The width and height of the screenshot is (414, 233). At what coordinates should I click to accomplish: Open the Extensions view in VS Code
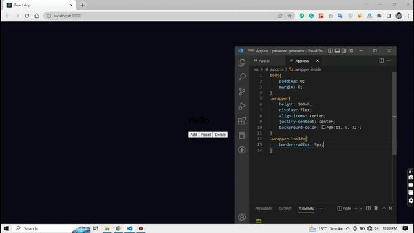click(242, 121)
